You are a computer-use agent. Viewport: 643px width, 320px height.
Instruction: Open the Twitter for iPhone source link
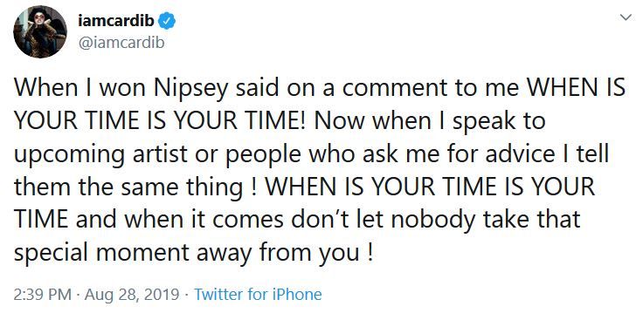258,294
